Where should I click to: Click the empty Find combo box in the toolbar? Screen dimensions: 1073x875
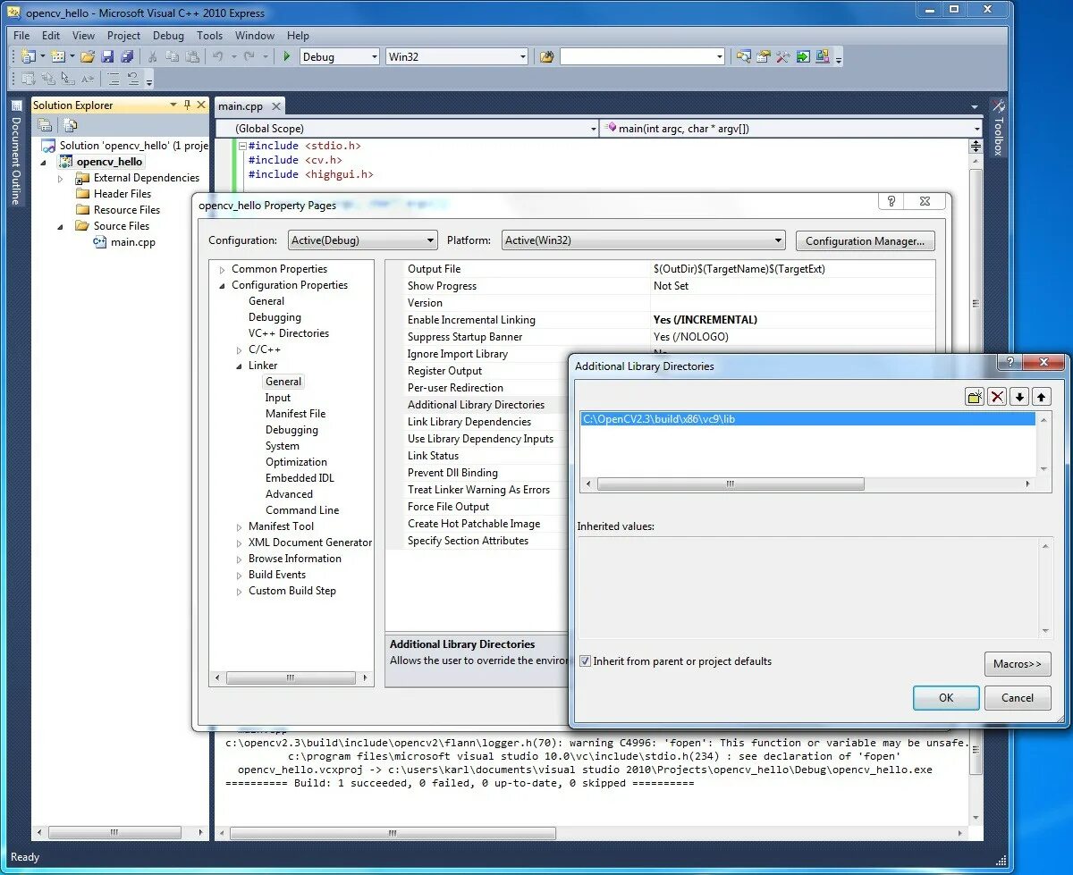[642, 56]
